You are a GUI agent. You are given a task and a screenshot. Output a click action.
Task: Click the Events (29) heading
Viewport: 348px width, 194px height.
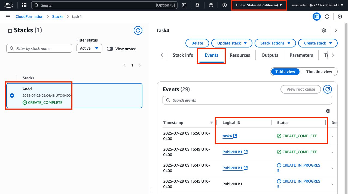(176, 89)
